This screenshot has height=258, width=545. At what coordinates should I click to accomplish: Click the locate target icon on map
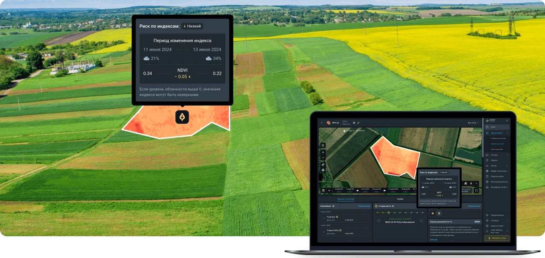[323, 170]
